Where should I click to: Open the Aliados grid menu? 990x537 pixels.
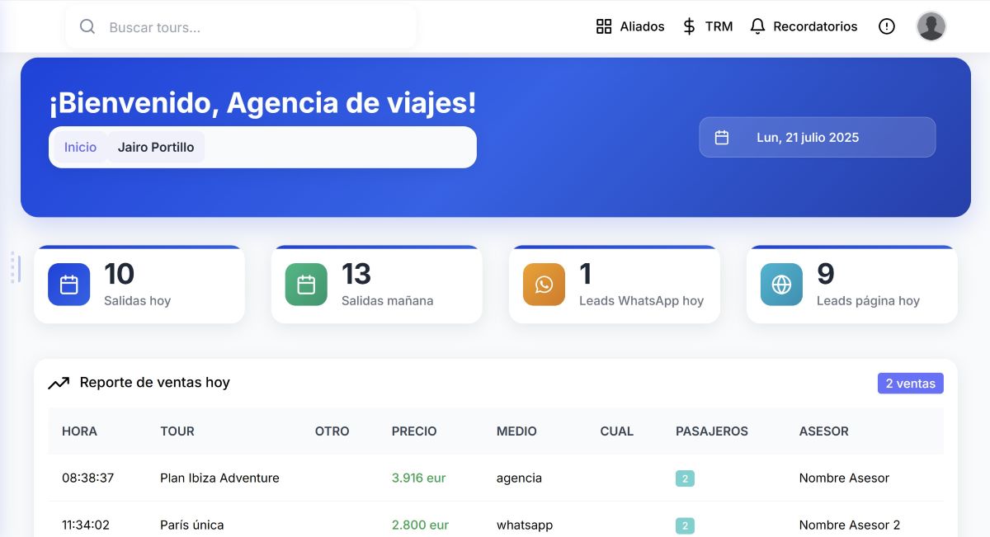click(630, 26)
